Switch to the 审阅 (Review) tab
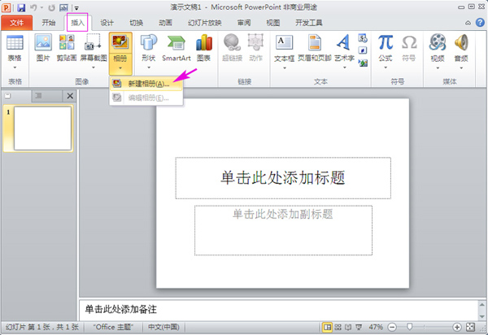The height and width of the screenshot is (335, 488). pos(244,23)
